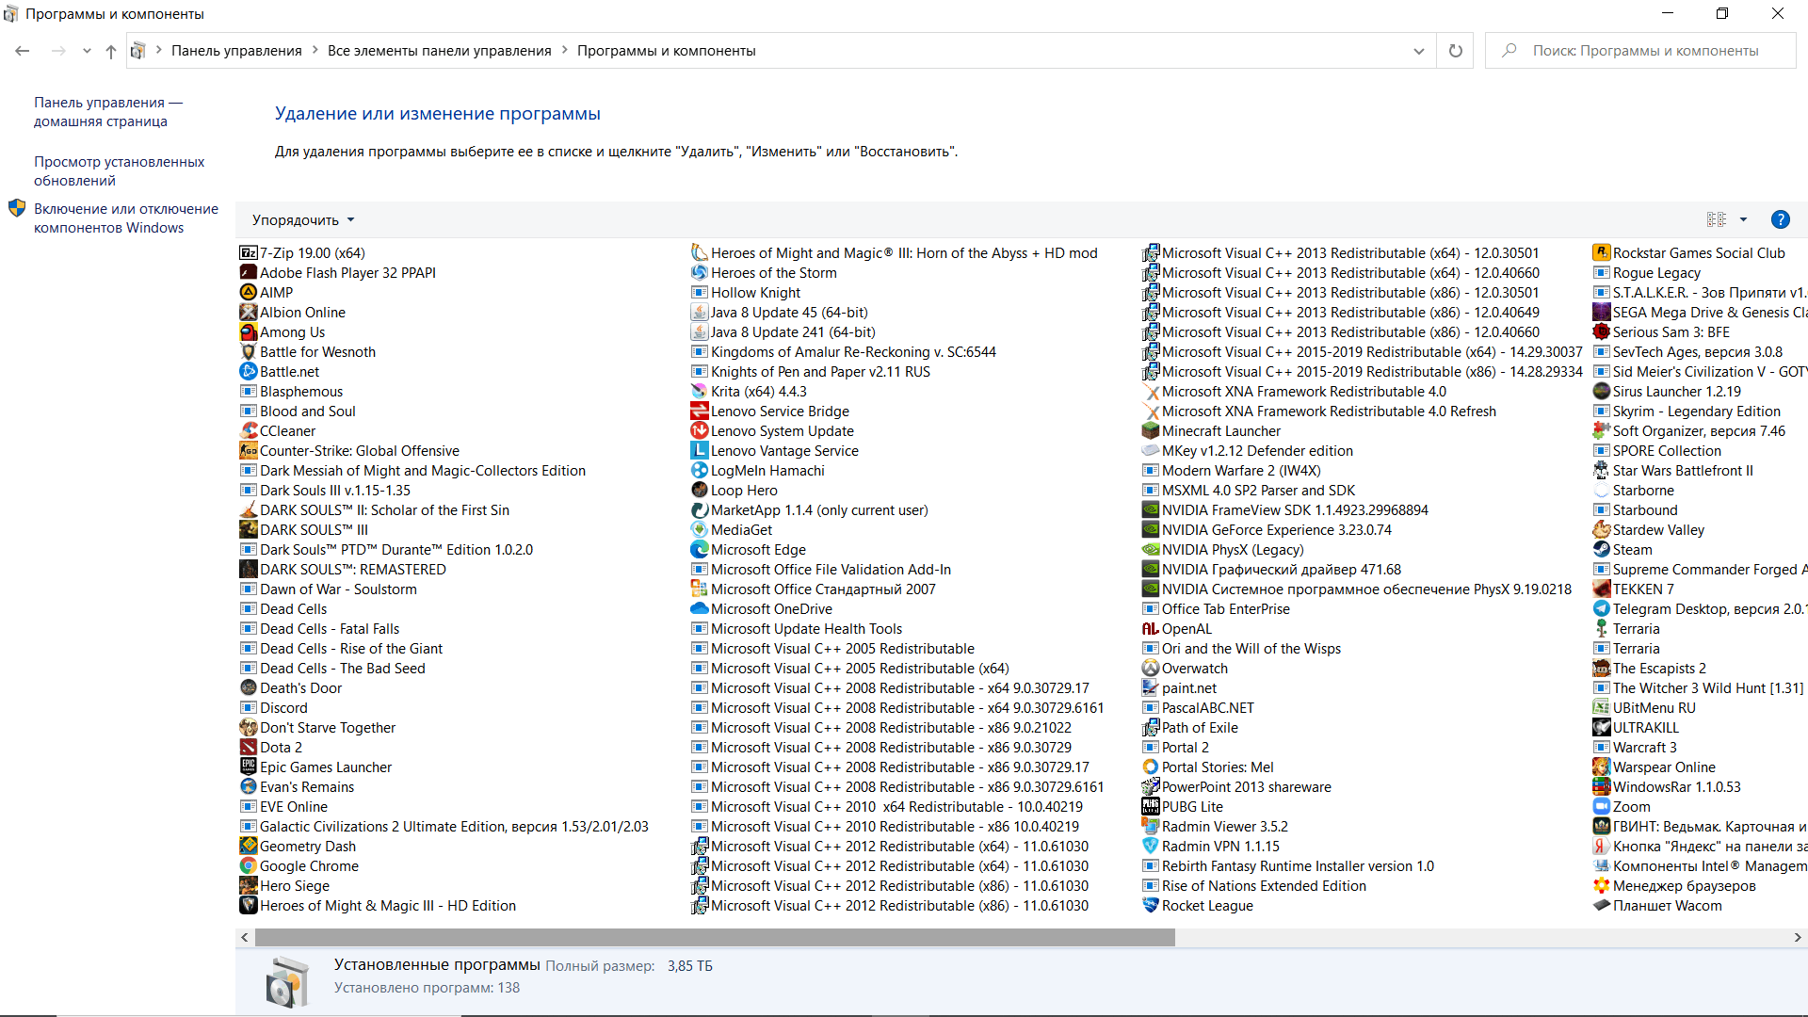Expand chevron after Все элементы панели управления

click(565, 50)
